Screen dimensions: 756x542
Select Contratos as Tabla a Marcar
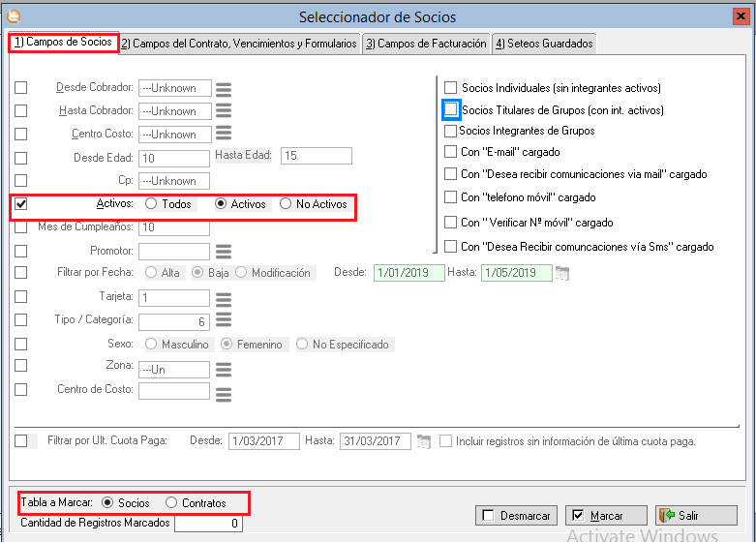coord(171,503)
